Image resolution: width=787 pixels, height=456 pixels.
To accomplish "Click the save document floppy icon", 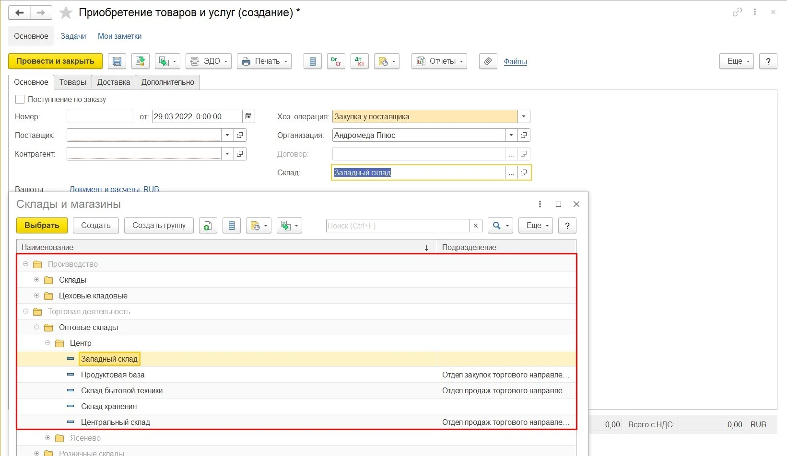I will pyautogui.click(x=117, y=61).
